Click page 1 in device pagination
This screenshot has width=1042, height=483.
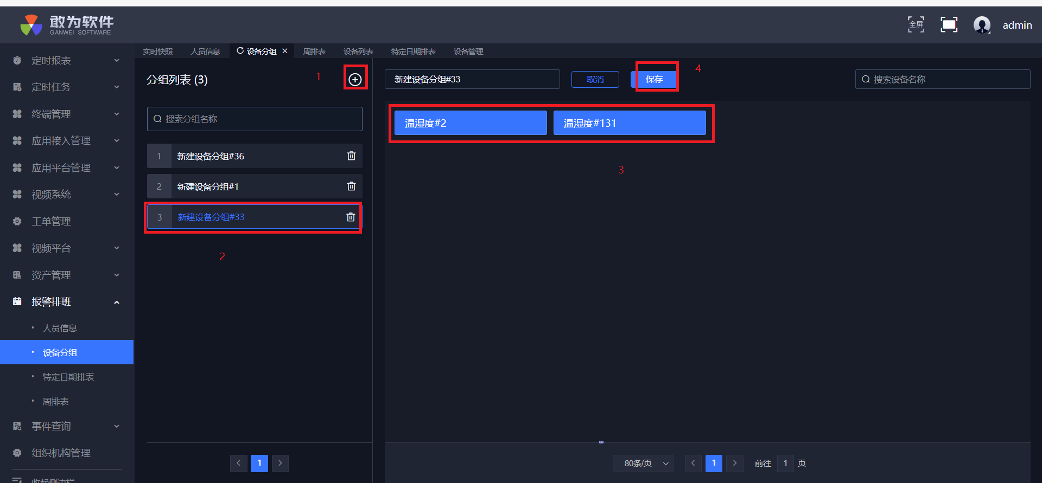tap(714, 463)
